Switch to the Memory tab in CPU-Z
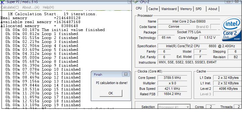Image resolution: width=242 pixels, height=137 pixels. [186, 9]
